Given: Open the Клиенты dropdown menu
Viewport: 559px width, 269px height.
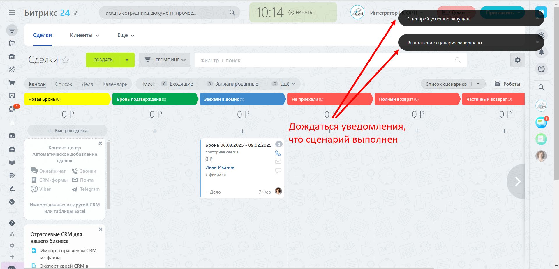Looking at the screenshot, I should tap(84, 35).
